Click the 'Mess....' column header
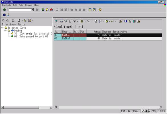This screenshot has width=167, height=114. coord(68,32)
